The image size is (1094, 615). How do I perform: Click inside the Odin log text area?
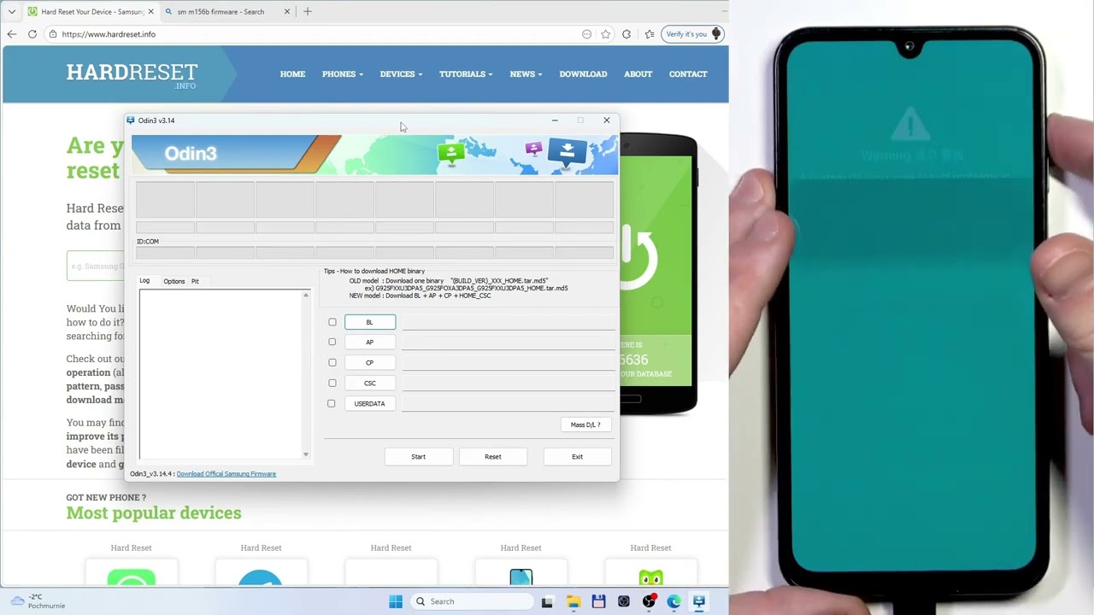pos(221,374)
